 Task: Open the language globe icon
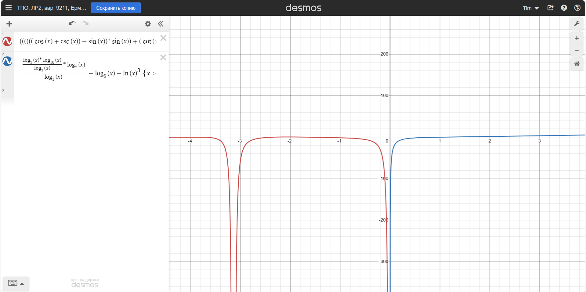point(577,8)
